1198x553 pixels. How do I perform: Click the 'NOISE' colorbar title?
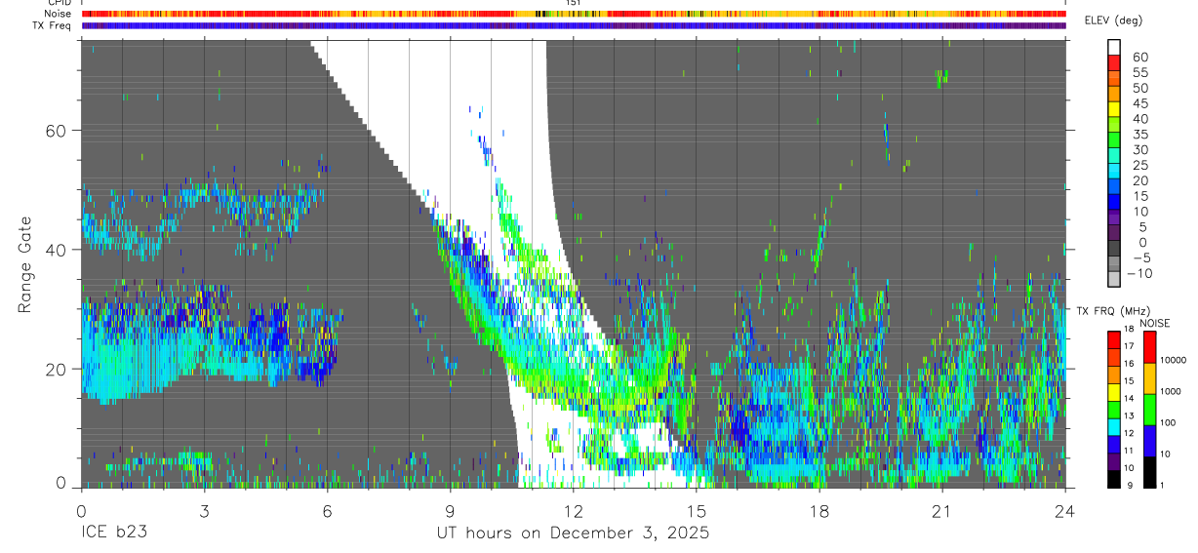point(1154,323)
